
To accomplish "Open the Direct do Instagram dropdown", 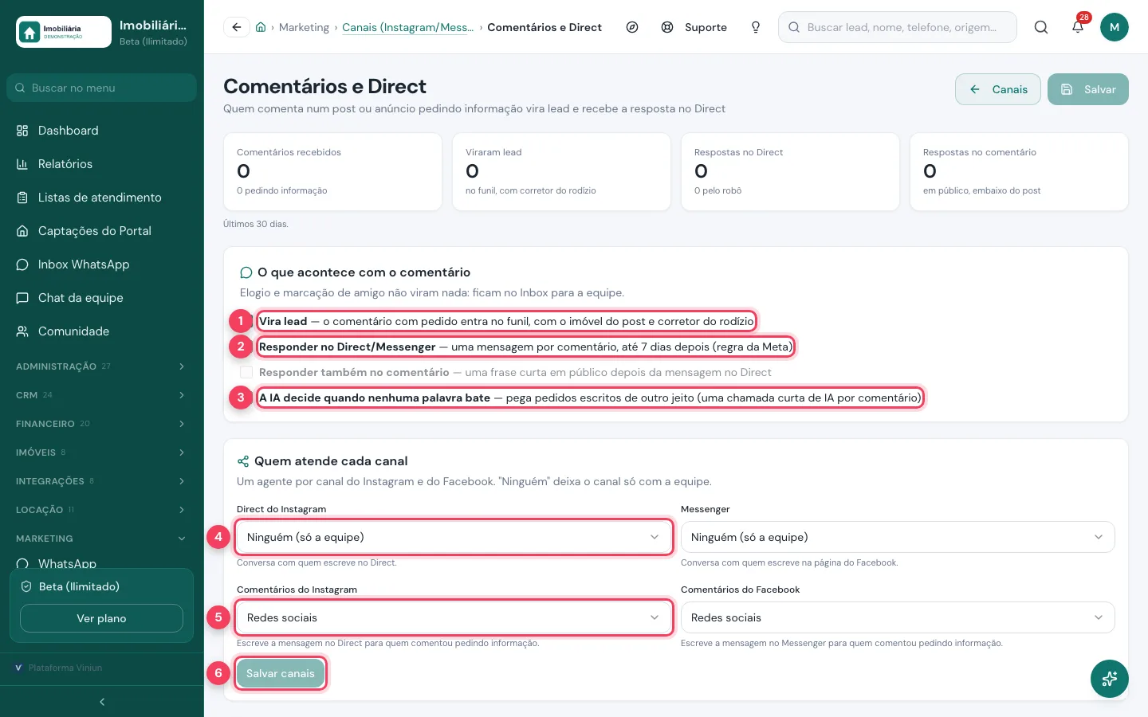I will [x=454, y=537].
